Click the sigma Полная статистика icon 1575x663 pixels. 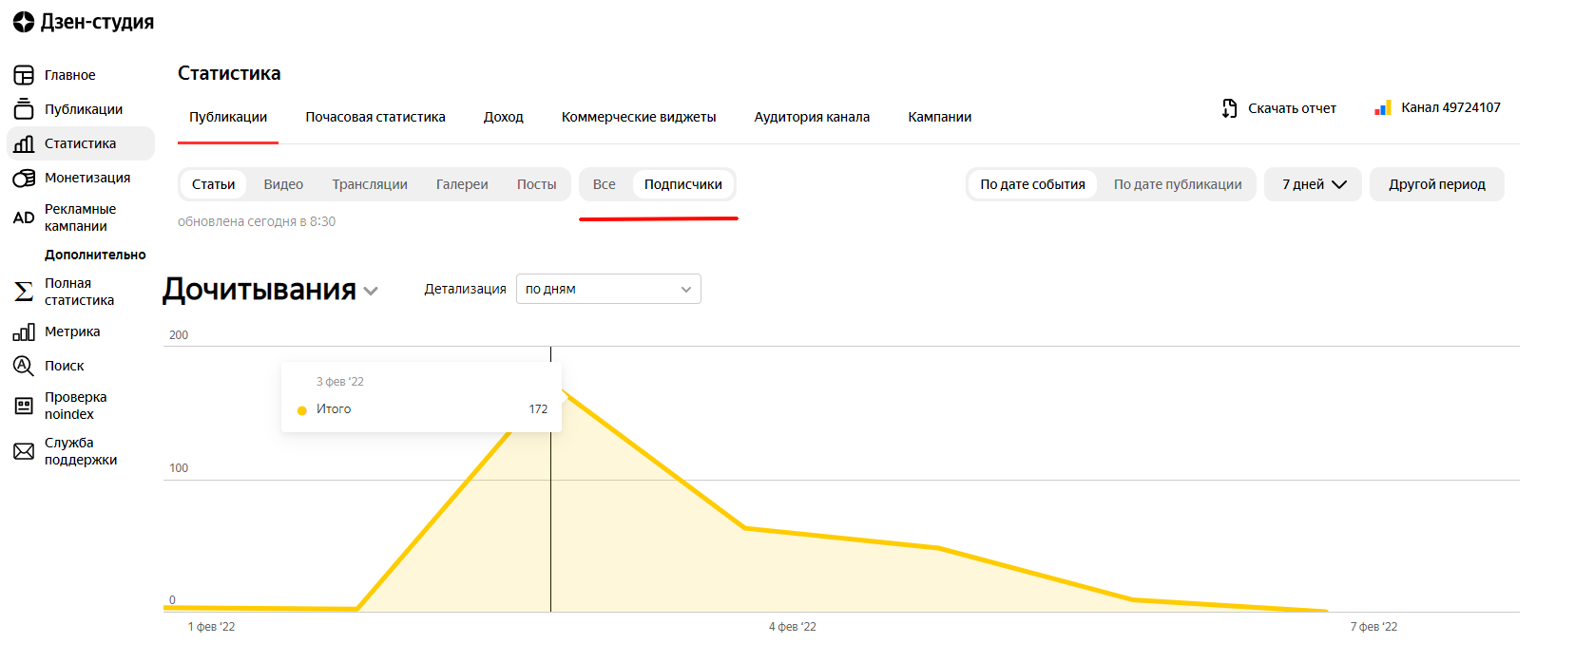[24, 292]
